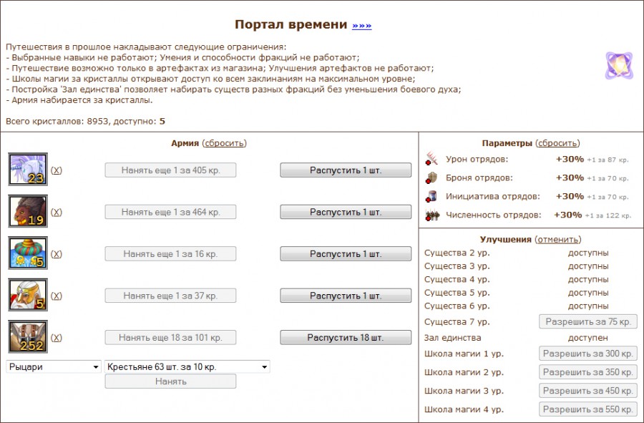Screen dimensions: 644x423
Task: Click the horned helmet creature icon with 252 units
Action: pyautogui.click(x=28, y=337)
